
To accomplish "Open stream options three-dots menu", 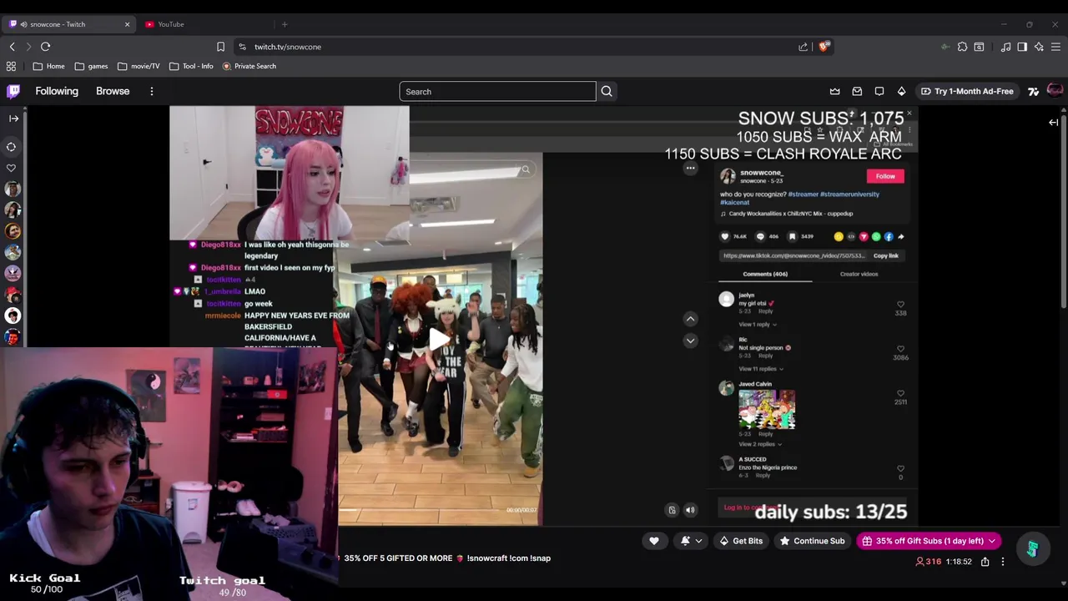I will (1003, 562).
